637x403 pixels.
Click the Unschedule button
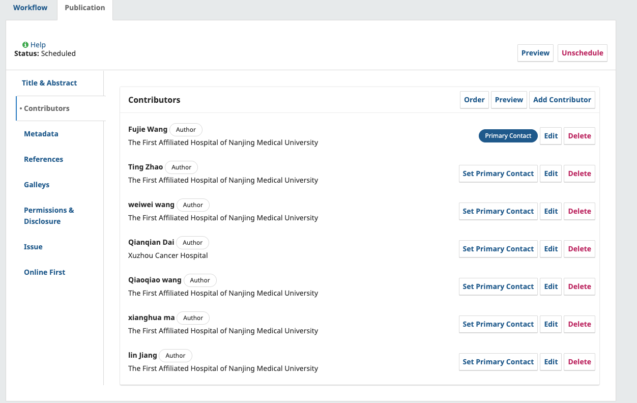click(582, 53)
